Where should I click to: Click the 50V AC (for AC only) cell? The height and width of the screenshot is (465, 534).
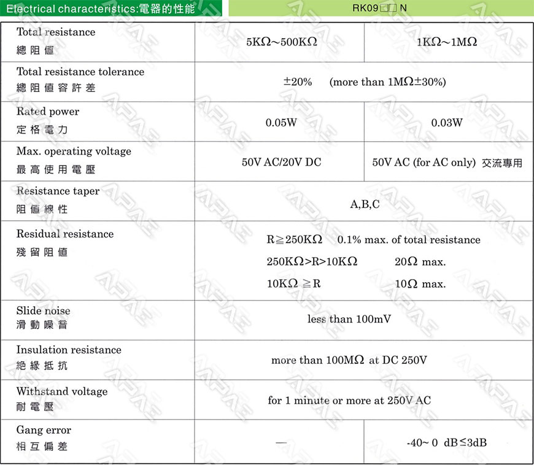[447, 163]
